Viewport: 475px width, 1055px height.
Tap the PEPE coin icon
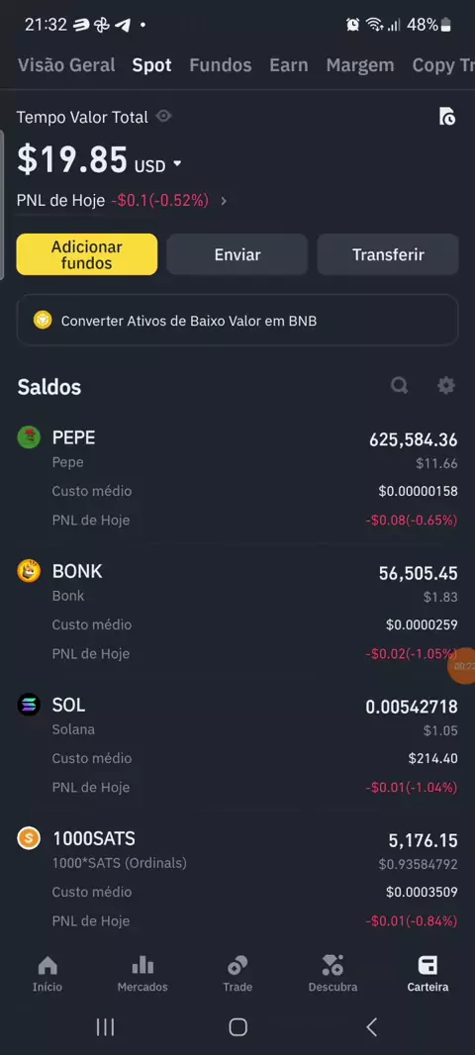point(29,437)
